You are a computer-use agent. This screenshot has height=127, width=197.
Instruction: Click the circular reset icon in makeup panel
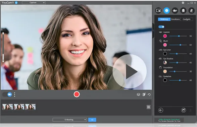[x=184, y=110]
